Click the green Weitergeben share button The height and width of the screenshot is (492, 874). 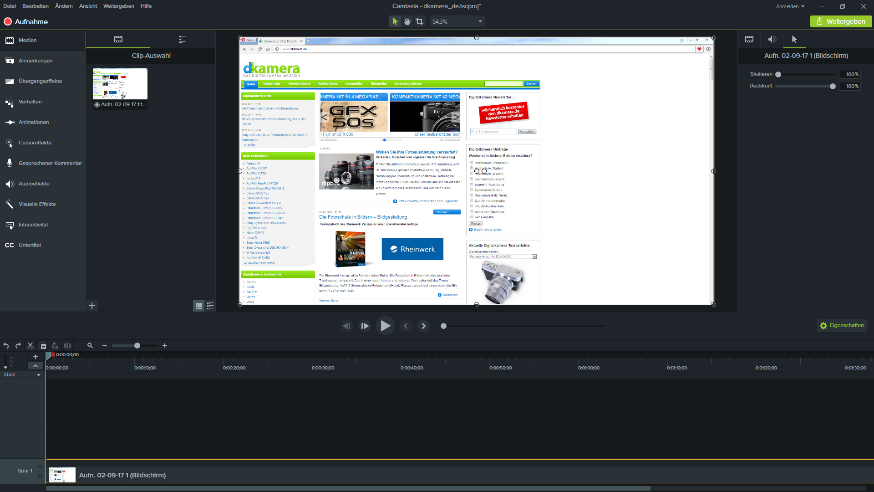click(x=841, y=21)
